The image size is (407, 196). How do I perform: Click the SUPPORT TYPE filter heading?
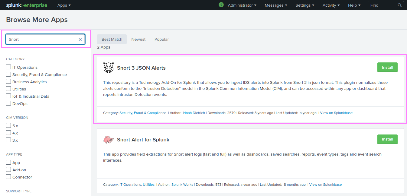(x=19, y=191)
